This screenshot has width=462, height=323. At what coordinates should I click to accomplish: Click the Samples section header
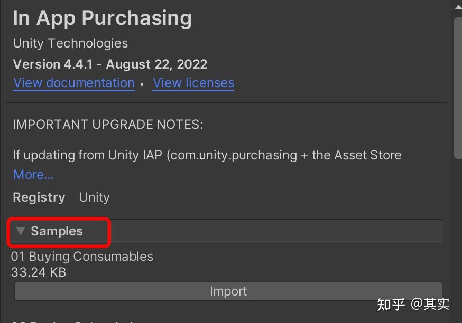tap(57, 231)
